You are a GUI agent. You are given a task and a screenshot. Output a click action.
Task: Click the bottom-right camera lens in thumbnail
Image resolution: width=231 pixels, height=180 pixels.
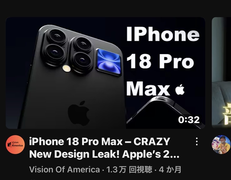pyautogui.click(x=82, y=60)
